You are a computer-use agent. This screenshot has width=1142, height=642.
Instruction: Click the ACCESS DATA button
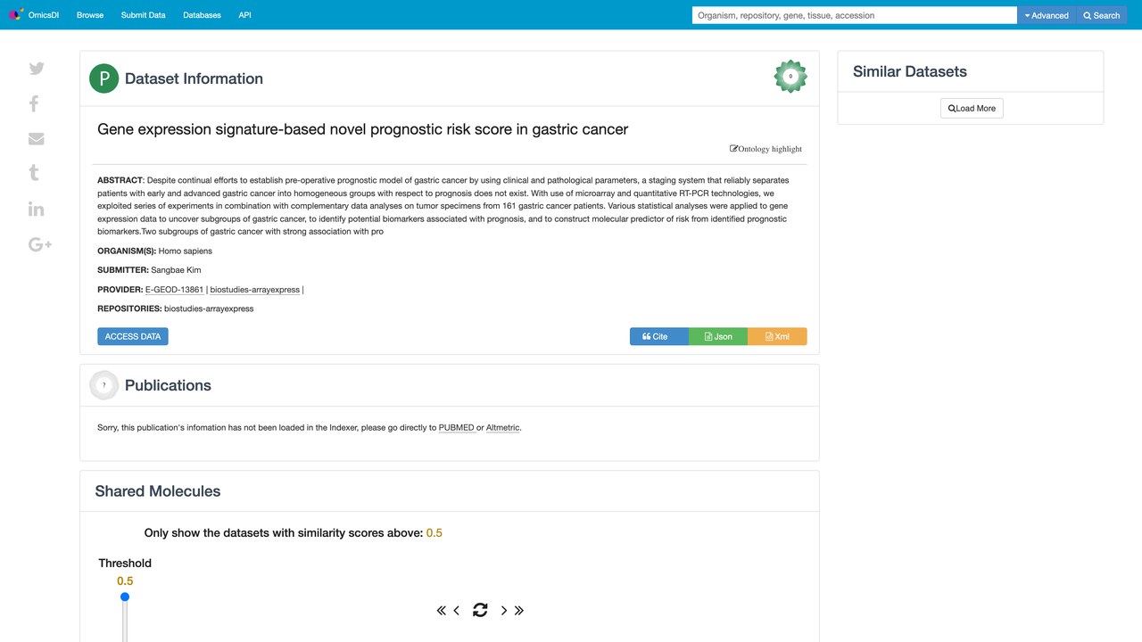(x=133, y=336)
